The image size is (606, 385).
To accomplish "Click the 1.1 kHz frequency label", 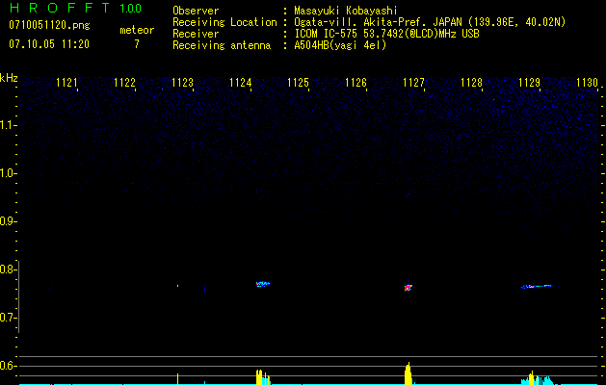I will tap(7, 125).
